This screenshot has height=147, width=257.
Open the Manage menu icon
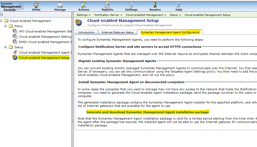(x=60, y=5)
